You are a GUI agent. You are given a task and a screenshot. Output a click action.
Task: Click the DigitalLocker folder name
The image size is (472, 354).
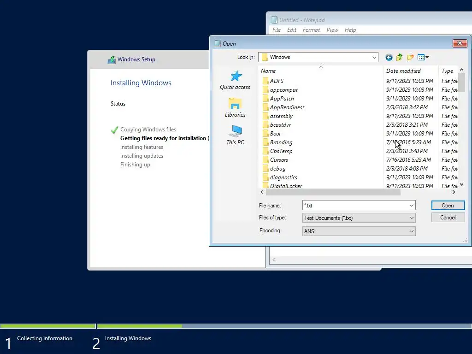point(286,186)
